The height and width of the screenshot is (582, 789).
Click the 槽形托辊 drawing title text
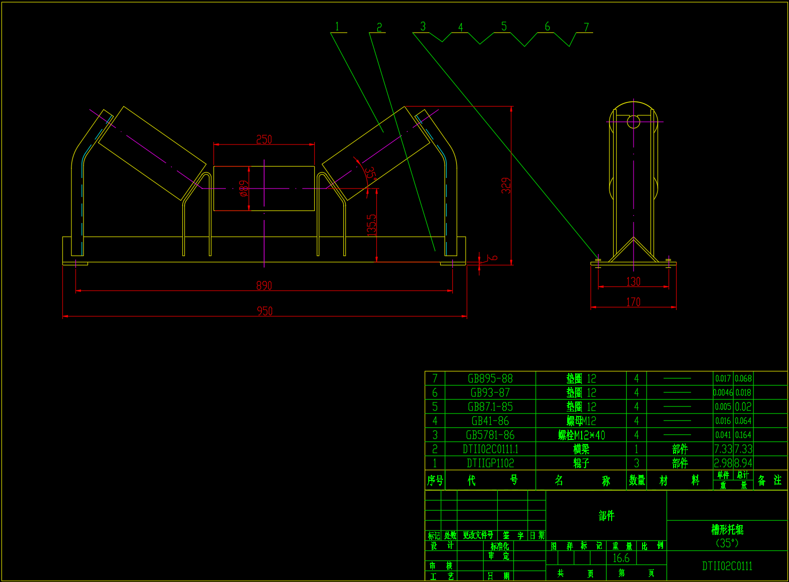(x=727, y=529)
